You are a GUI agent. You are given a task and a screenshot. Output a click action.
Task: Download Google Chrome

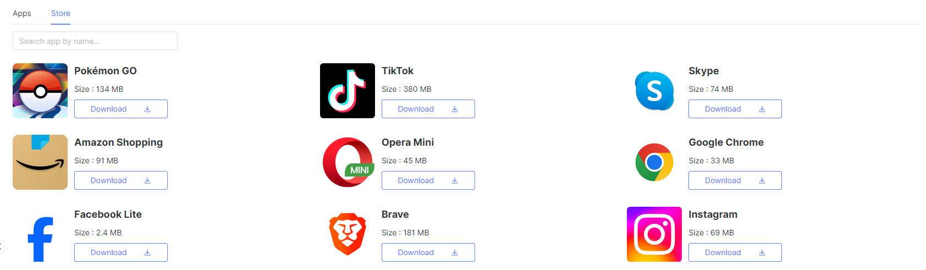[735, 180]
